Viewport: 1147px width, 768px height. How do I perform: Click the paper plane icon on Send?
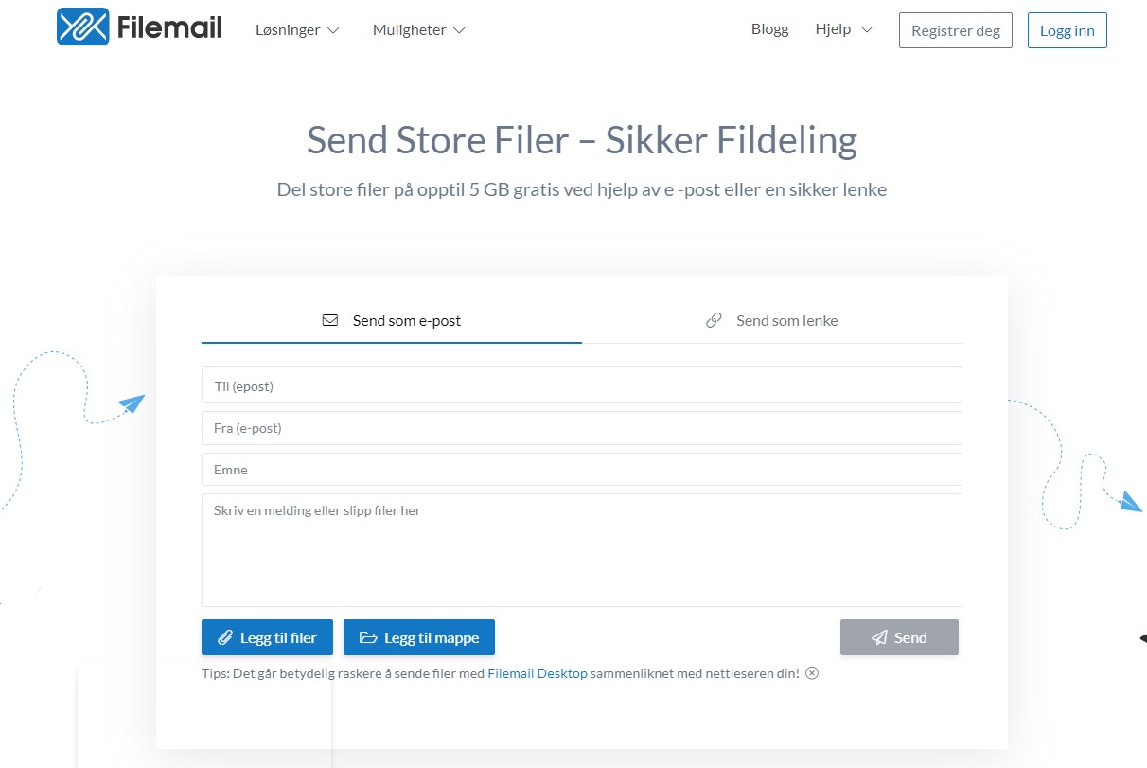click(879, 637)
